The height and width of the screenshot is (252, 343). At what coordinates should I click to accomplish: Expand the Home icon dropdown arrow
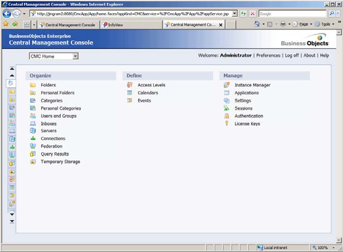263,24
